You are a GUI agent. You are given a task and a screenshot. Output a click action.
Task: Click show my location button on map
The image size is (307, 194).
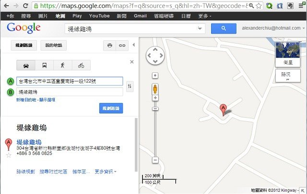(x=155, y=75)
